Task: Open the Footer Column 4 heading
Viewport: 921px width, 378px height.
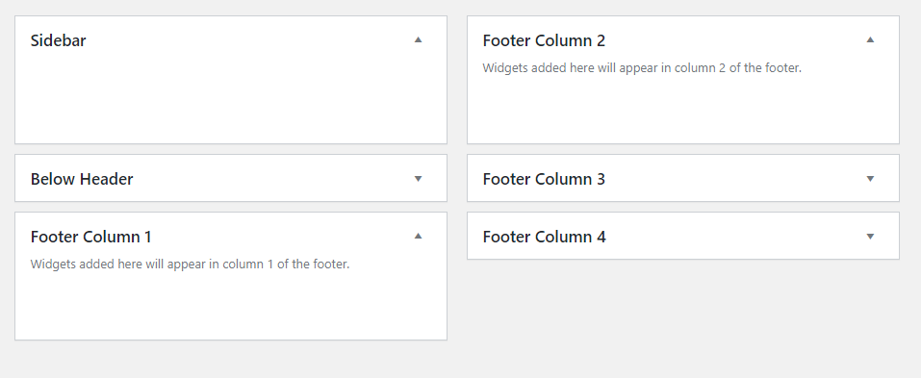Action: (x=544, y=237)
